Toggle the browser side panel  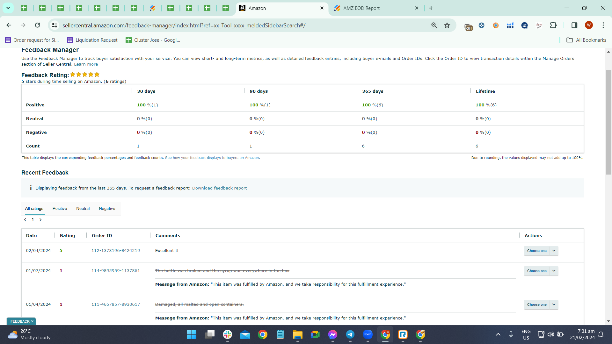(574, 25)
